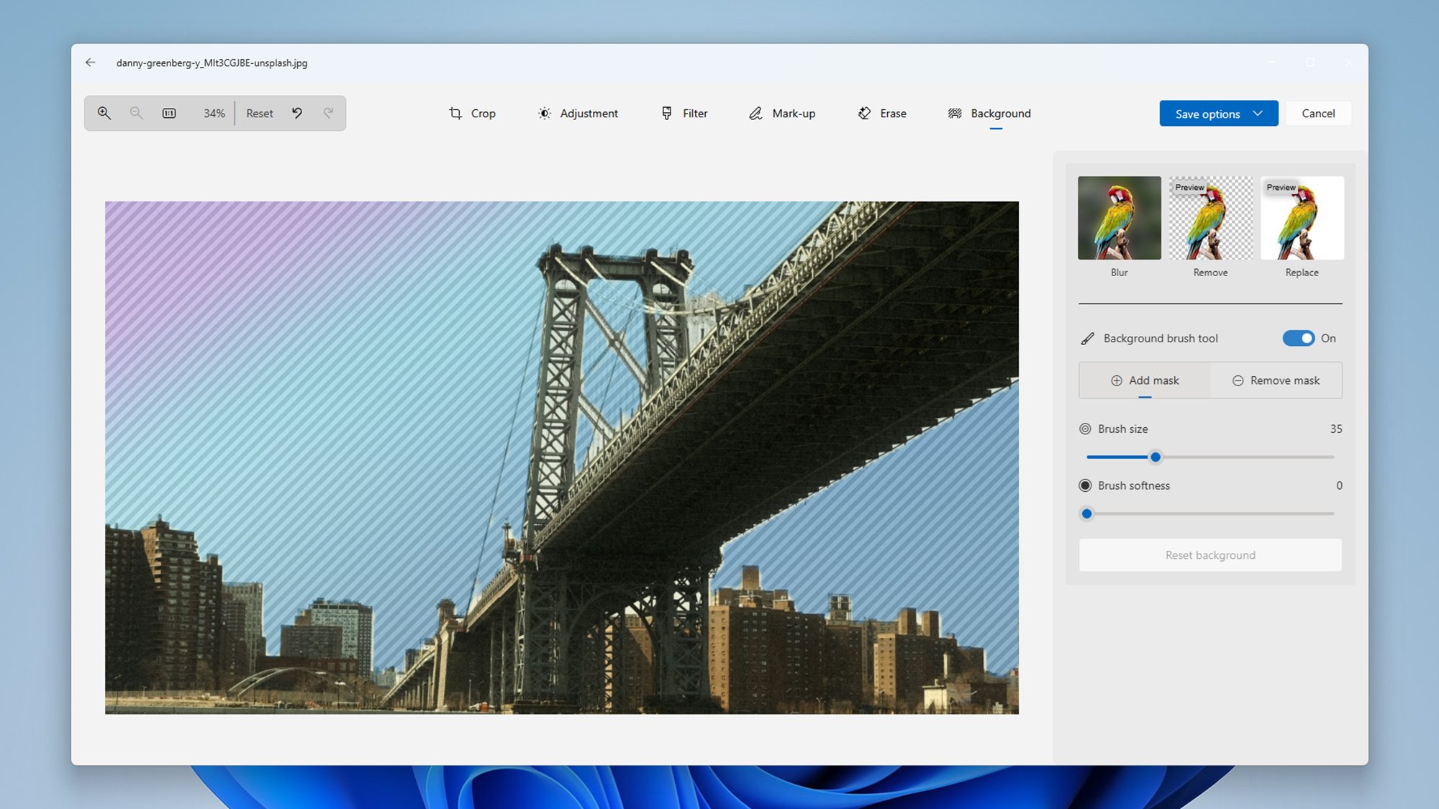Viewport: 1439px width, 809px height.
Task: Open the Filter tab
Action: 684,113
